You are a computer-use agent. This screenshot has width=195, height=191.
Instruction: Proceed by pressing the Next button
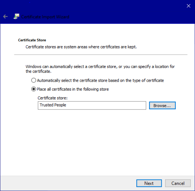tap(149, 183)
